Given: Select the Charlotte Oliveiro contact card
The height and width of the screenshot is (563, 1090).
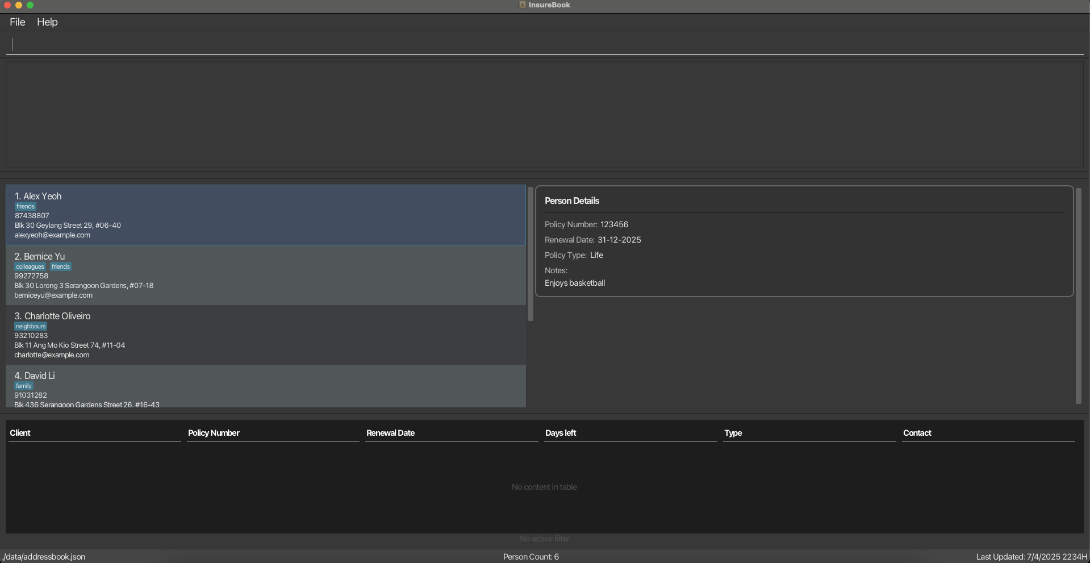Looking at the screenshot, I should point(266,335).
